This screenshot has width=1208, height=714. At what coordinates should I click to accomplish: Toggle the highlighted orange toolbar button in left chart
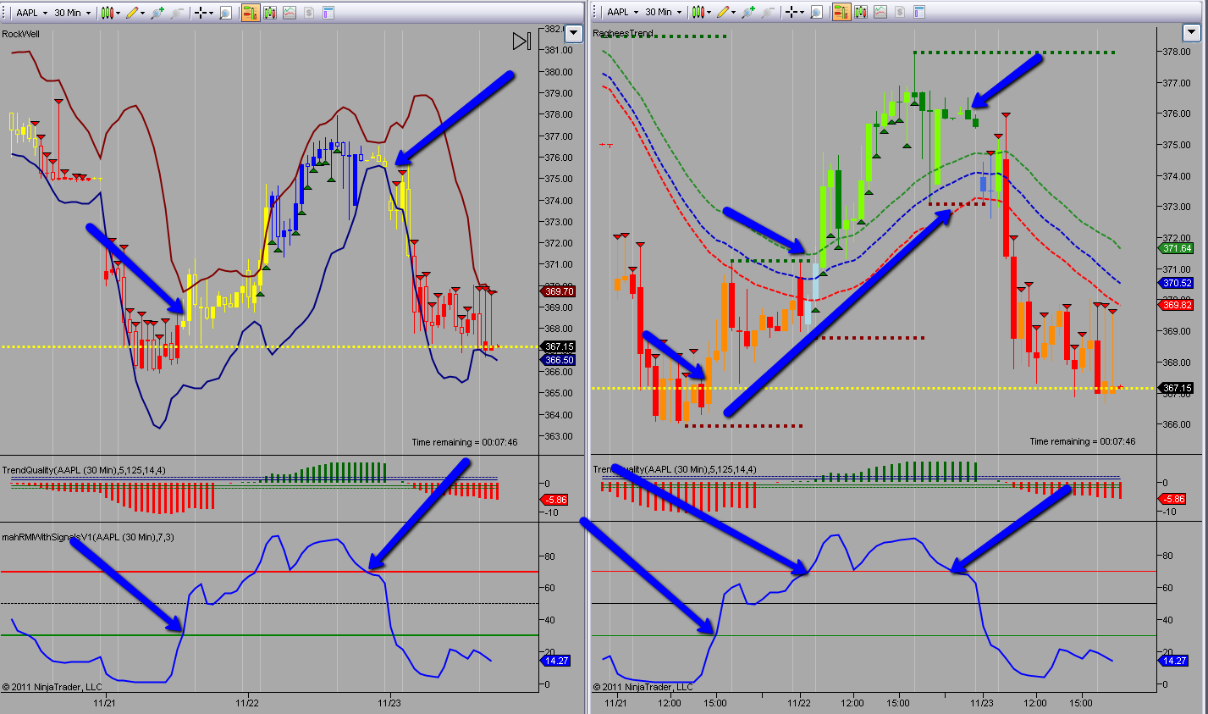(x=251, y=13)
